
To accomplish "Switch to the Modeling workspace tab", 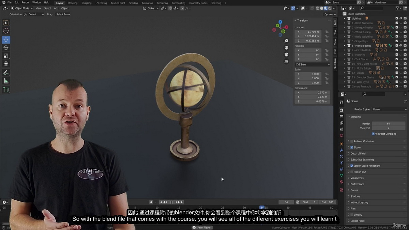I will pyautogui.click(x=73, y=3).
